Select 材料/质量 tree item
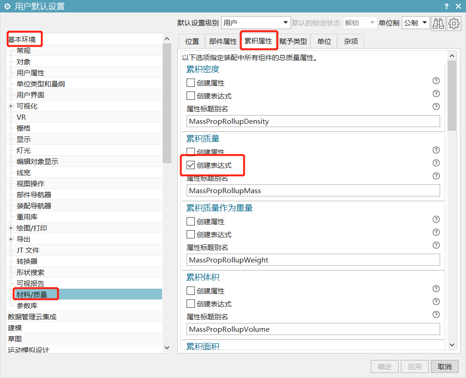The height and width of the screenshot is (378, 466). pos(32,294)
